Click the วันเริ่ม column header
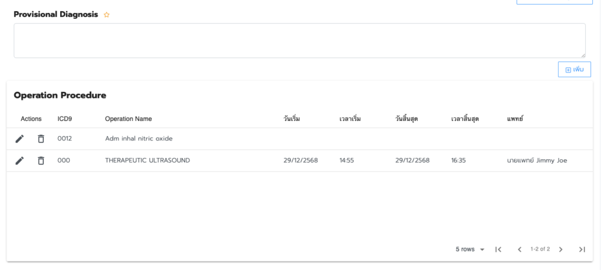Image resolution: width=604 pixels, height=270 pixels. click(291, 118)
